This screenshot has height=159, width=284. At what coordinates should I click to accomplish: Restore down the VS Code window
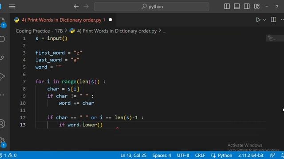tap(277, 6)
